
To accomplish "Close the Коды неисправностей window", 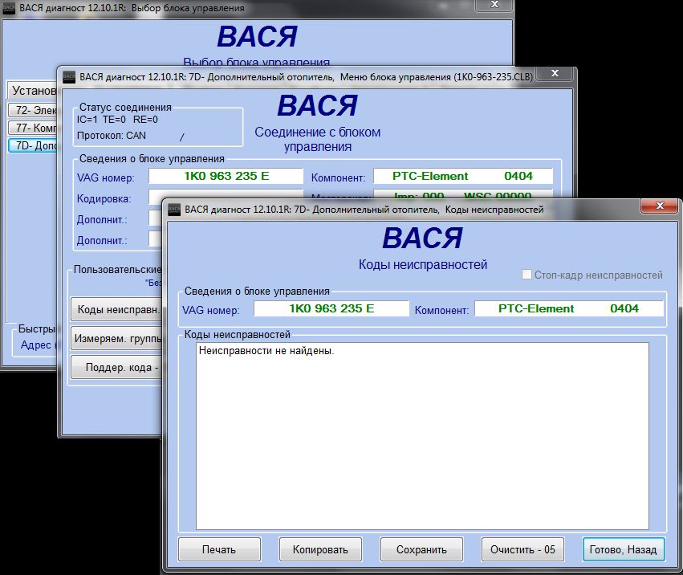I will (x=660, y=206).
